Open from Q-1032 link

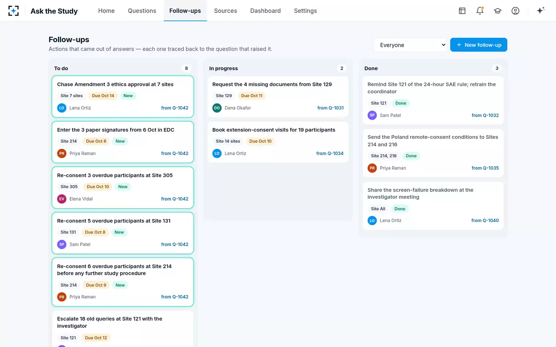[485, 115]
